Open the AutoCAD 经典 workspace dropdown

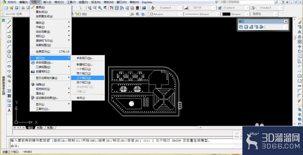[17, 14]
